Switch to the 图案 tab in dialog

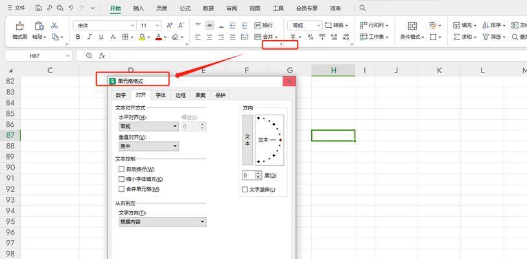click(201, 95)
